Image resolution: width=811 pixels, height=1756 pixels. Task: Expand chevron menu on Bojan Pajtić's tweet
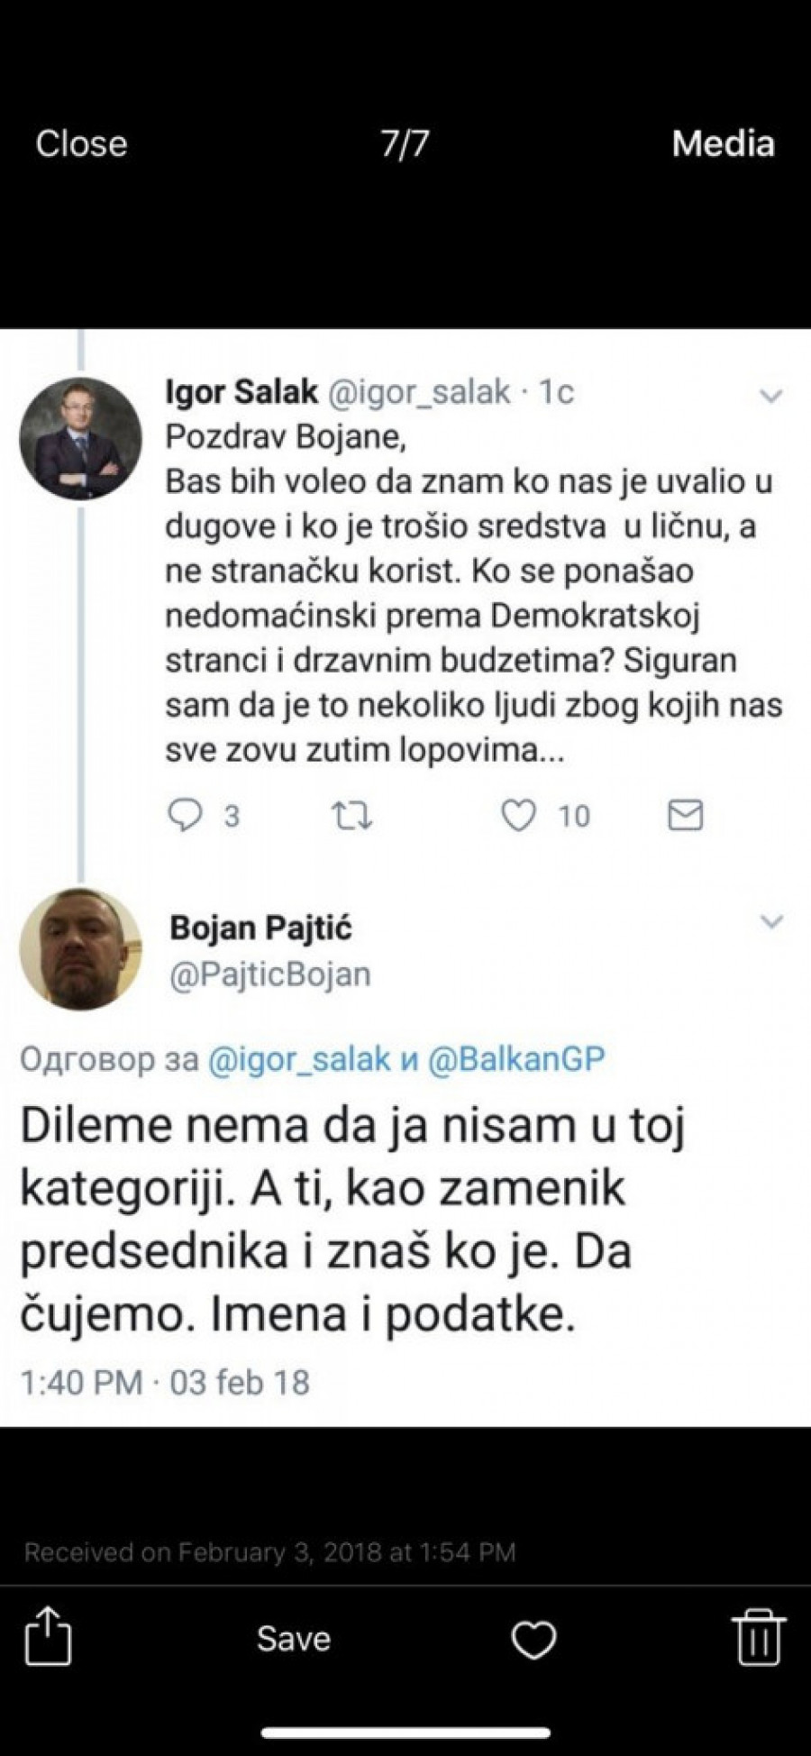771,921
